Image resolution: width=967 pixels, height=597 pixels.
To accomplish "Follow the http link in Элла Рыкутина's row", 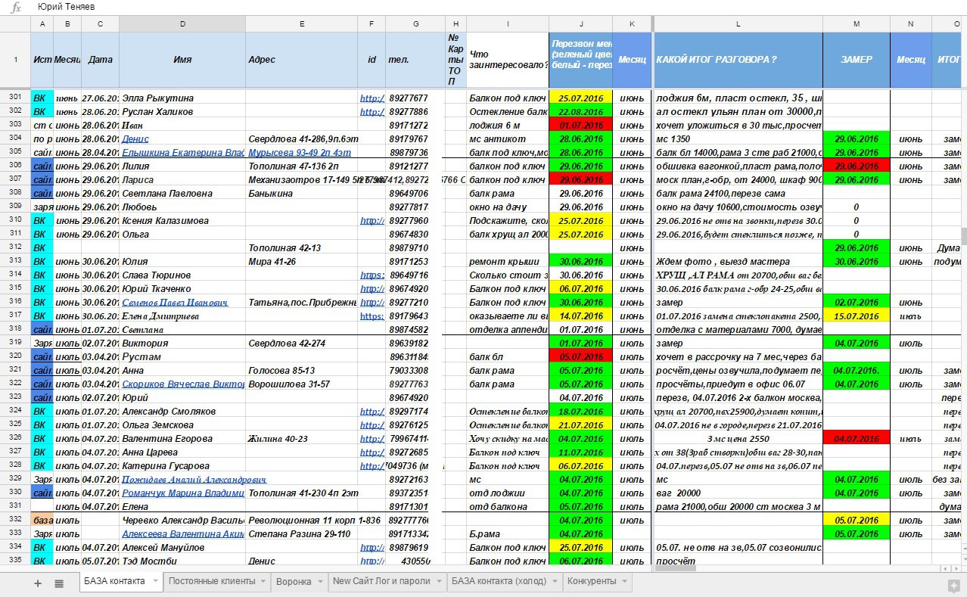I will pyautogui.click(x=372, y=98).
